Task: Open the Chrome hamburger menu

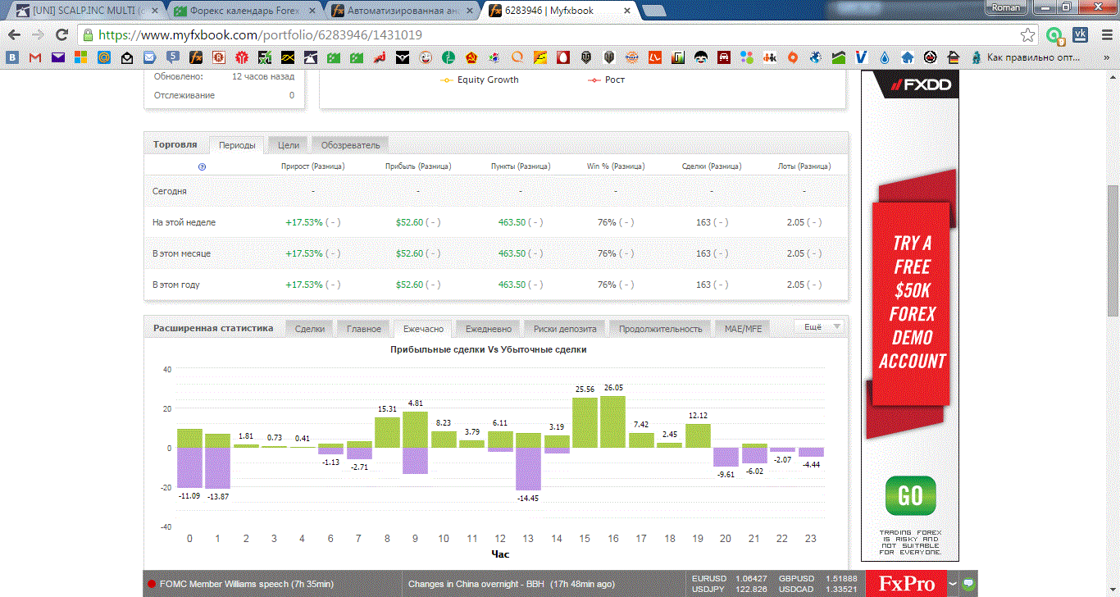Action: tap(1107, 35)
